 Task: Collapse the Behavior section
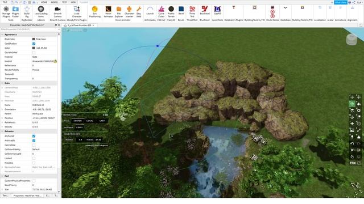click(x=2, y=131)
